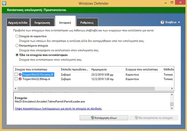
Task: Select the Στοιχεία σε καραντίνα radio button
Action: (x=17, y=36)
